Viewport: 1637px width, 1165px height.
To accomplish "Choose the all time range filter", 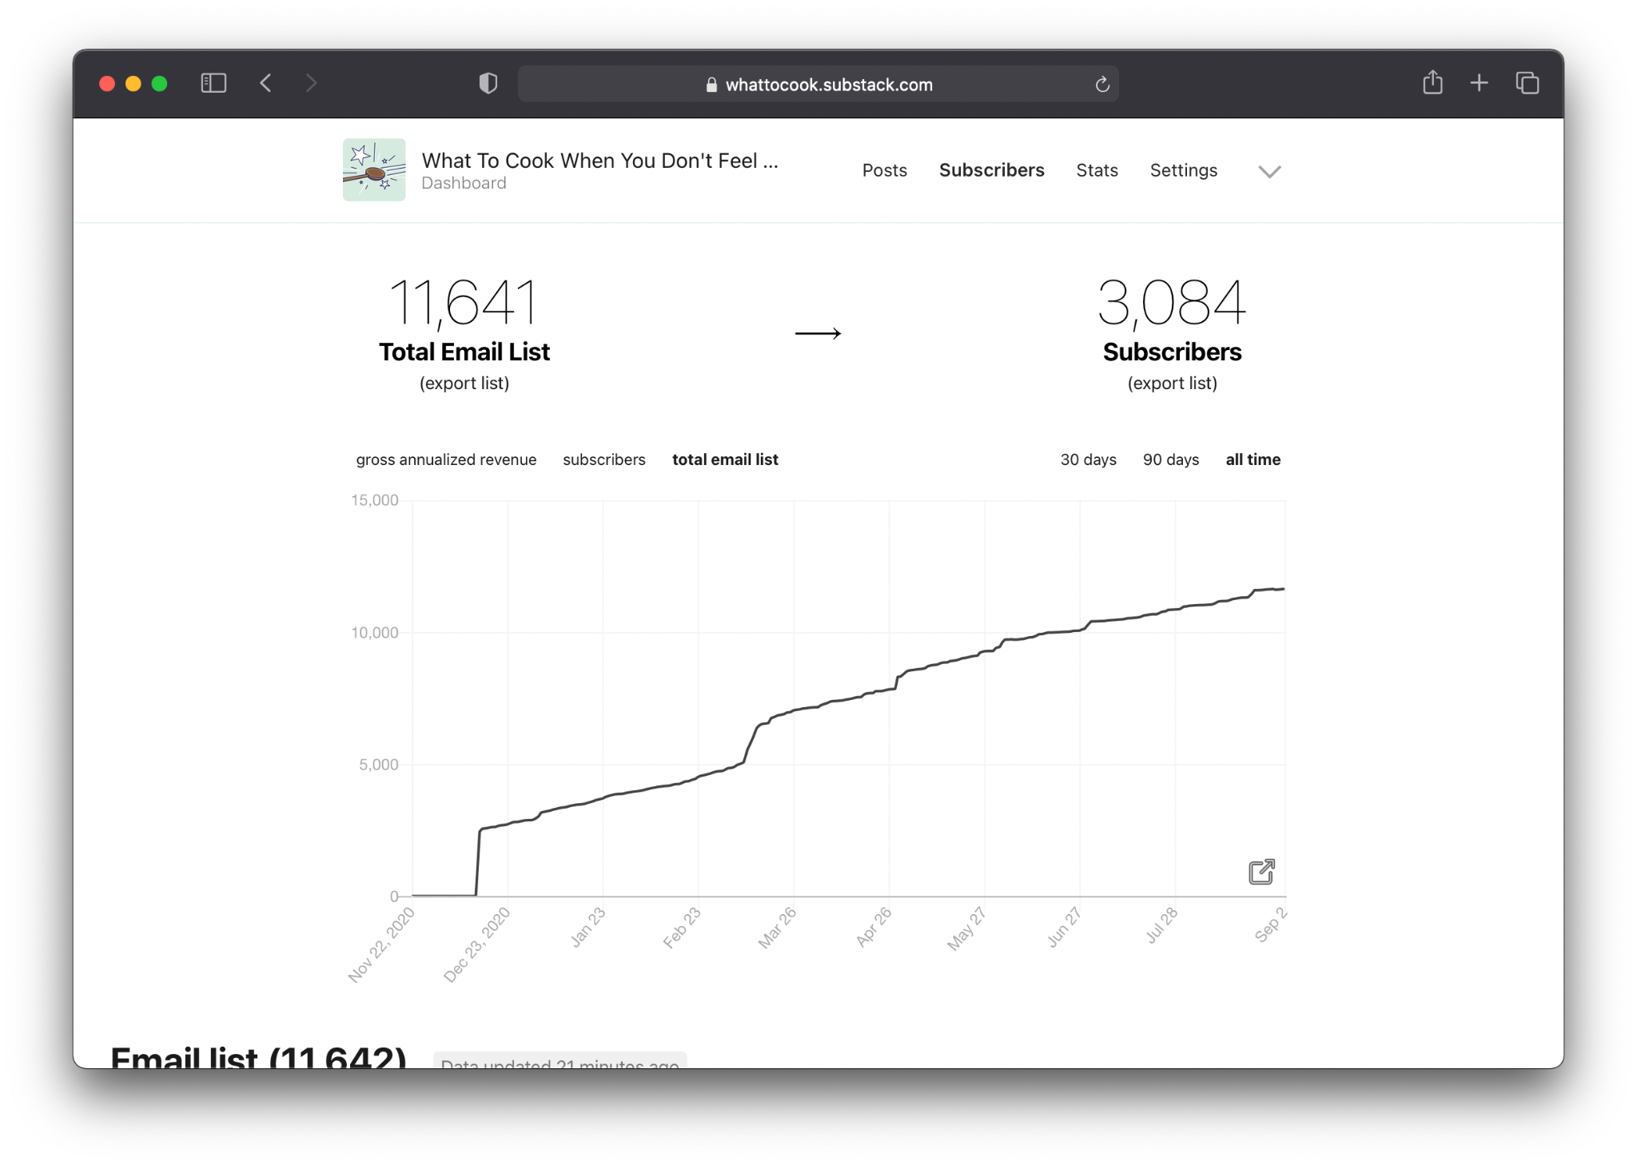I will click(x=1252, y=459).
